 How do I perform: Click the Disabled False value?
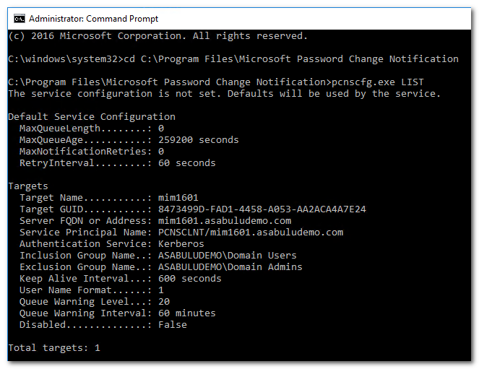click(x=173, y=324)
